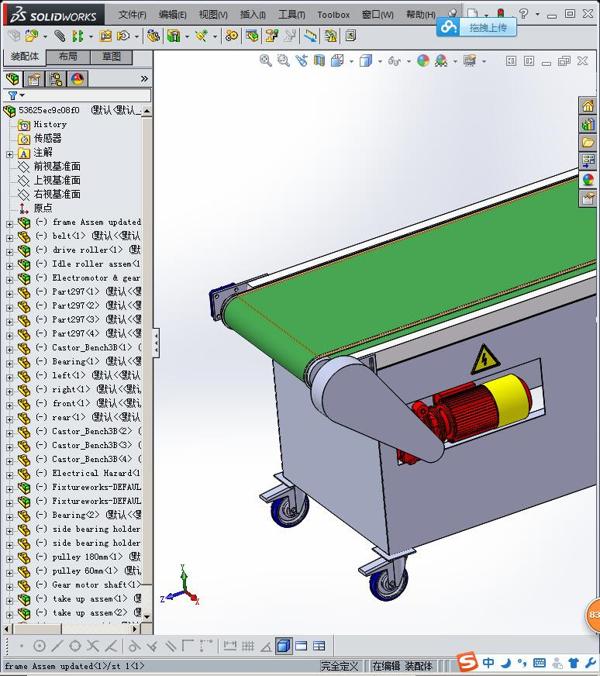Open the Toolbox menu

click(x=333, y=15)
